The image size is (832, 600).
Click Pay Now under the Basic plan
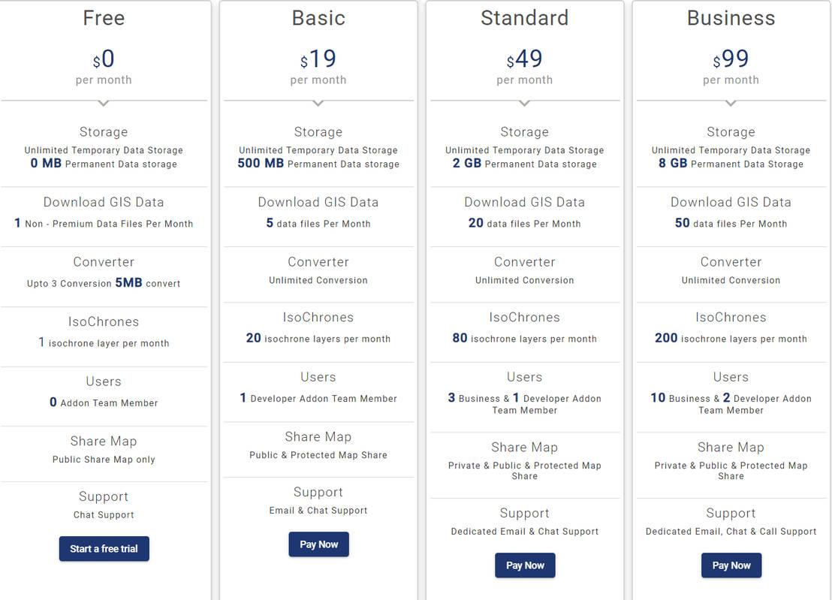pos(318,544)
